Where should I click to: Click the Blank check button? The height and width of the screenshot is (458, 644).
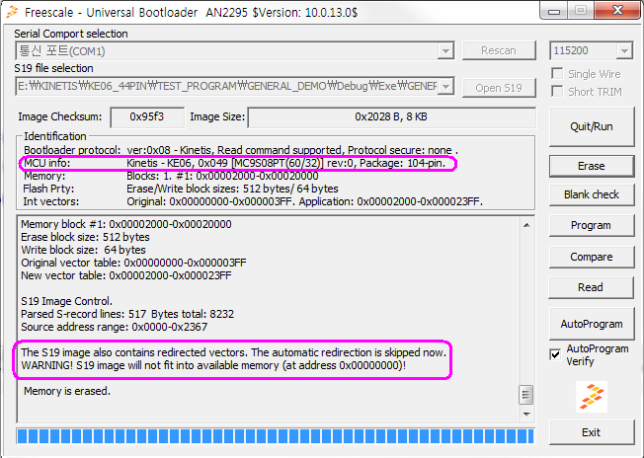(592, 194)
